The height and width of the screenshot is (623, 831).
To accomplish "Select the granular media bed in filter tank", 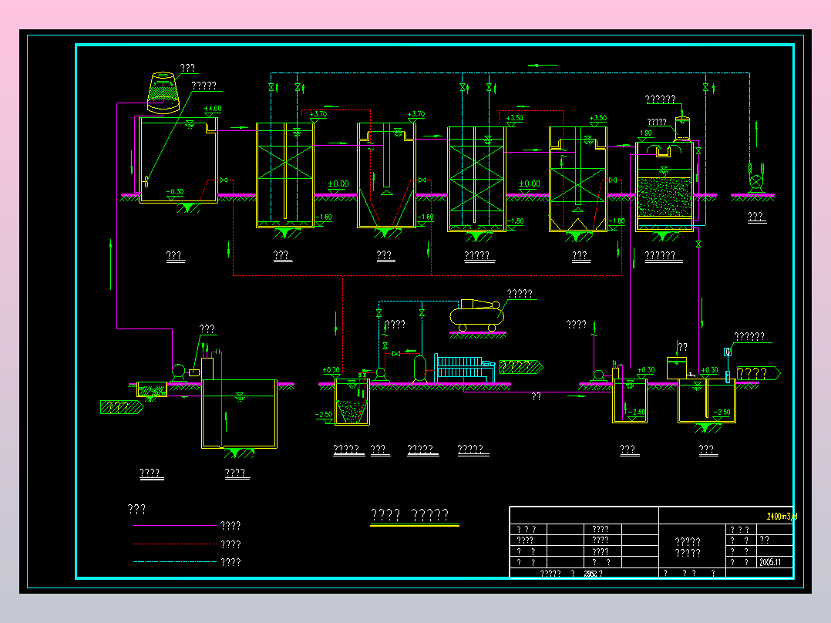I will 664,197.
